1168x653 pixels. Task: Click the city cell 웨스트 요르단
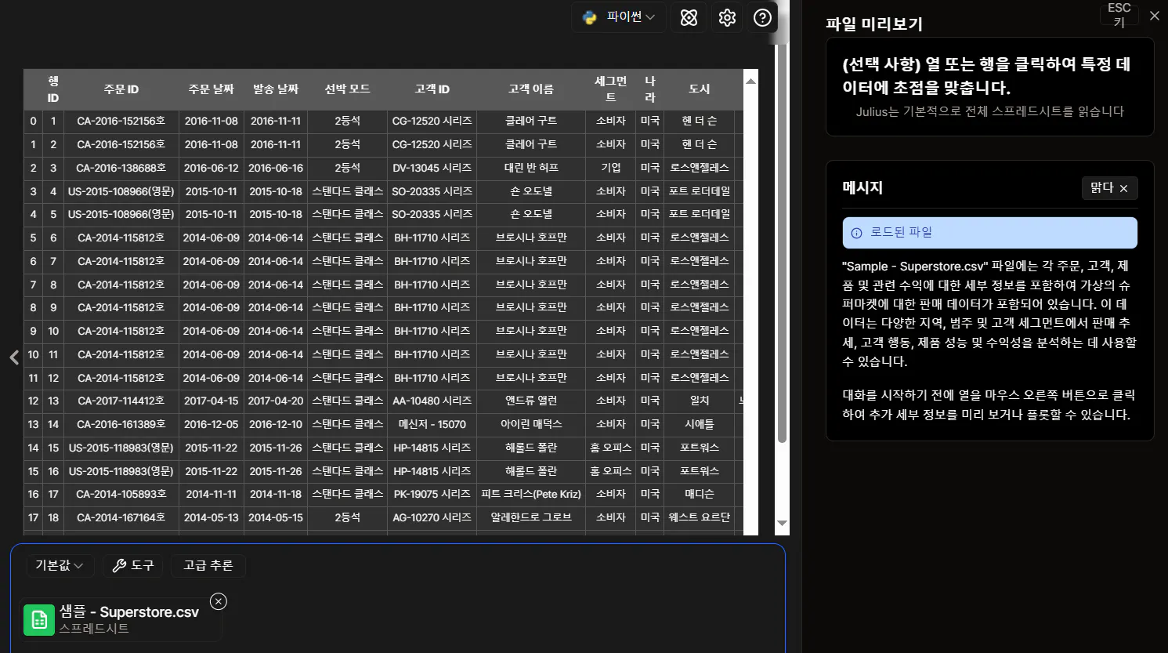click(700, 517)
